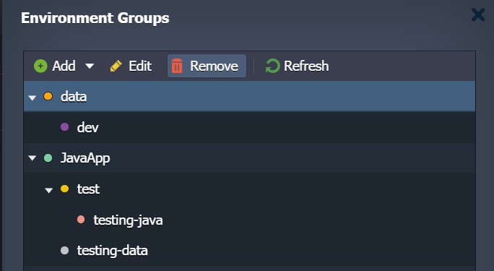Click the pink dot beside testing-java
Screen dimensions: 494x271
coord(81,219)
